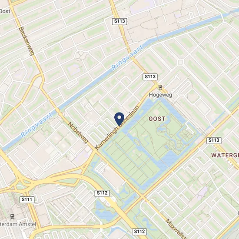Viewport: 239px width, 239px height.
Task: Click the Nobelweg street label
Action: (78, 133)
